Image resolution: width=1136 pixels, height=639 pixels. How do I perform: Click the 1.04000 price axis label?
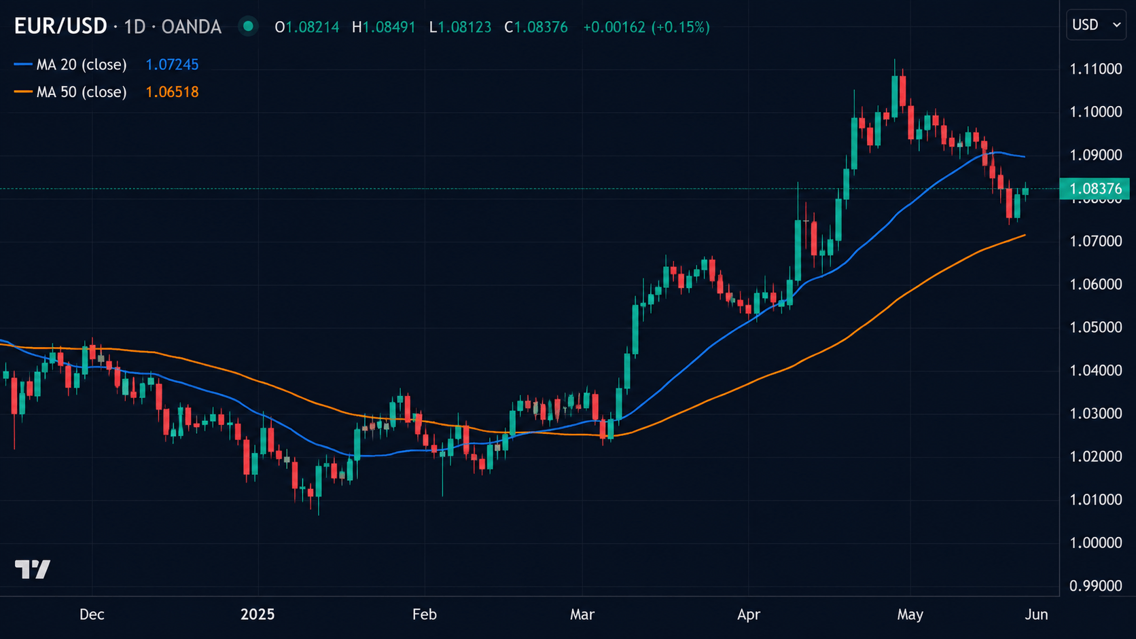click(x=1096, y=371)
